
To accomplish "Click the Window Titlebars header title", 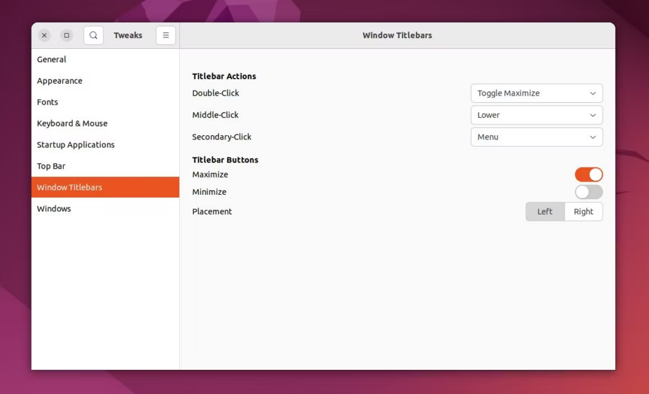I will click(397, 36).
